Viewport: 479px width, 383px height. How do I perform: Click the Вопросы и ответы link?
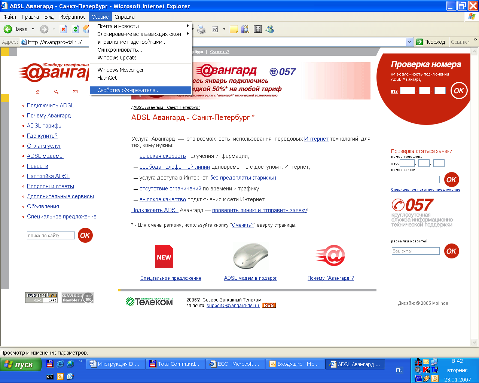click(51, 186)
